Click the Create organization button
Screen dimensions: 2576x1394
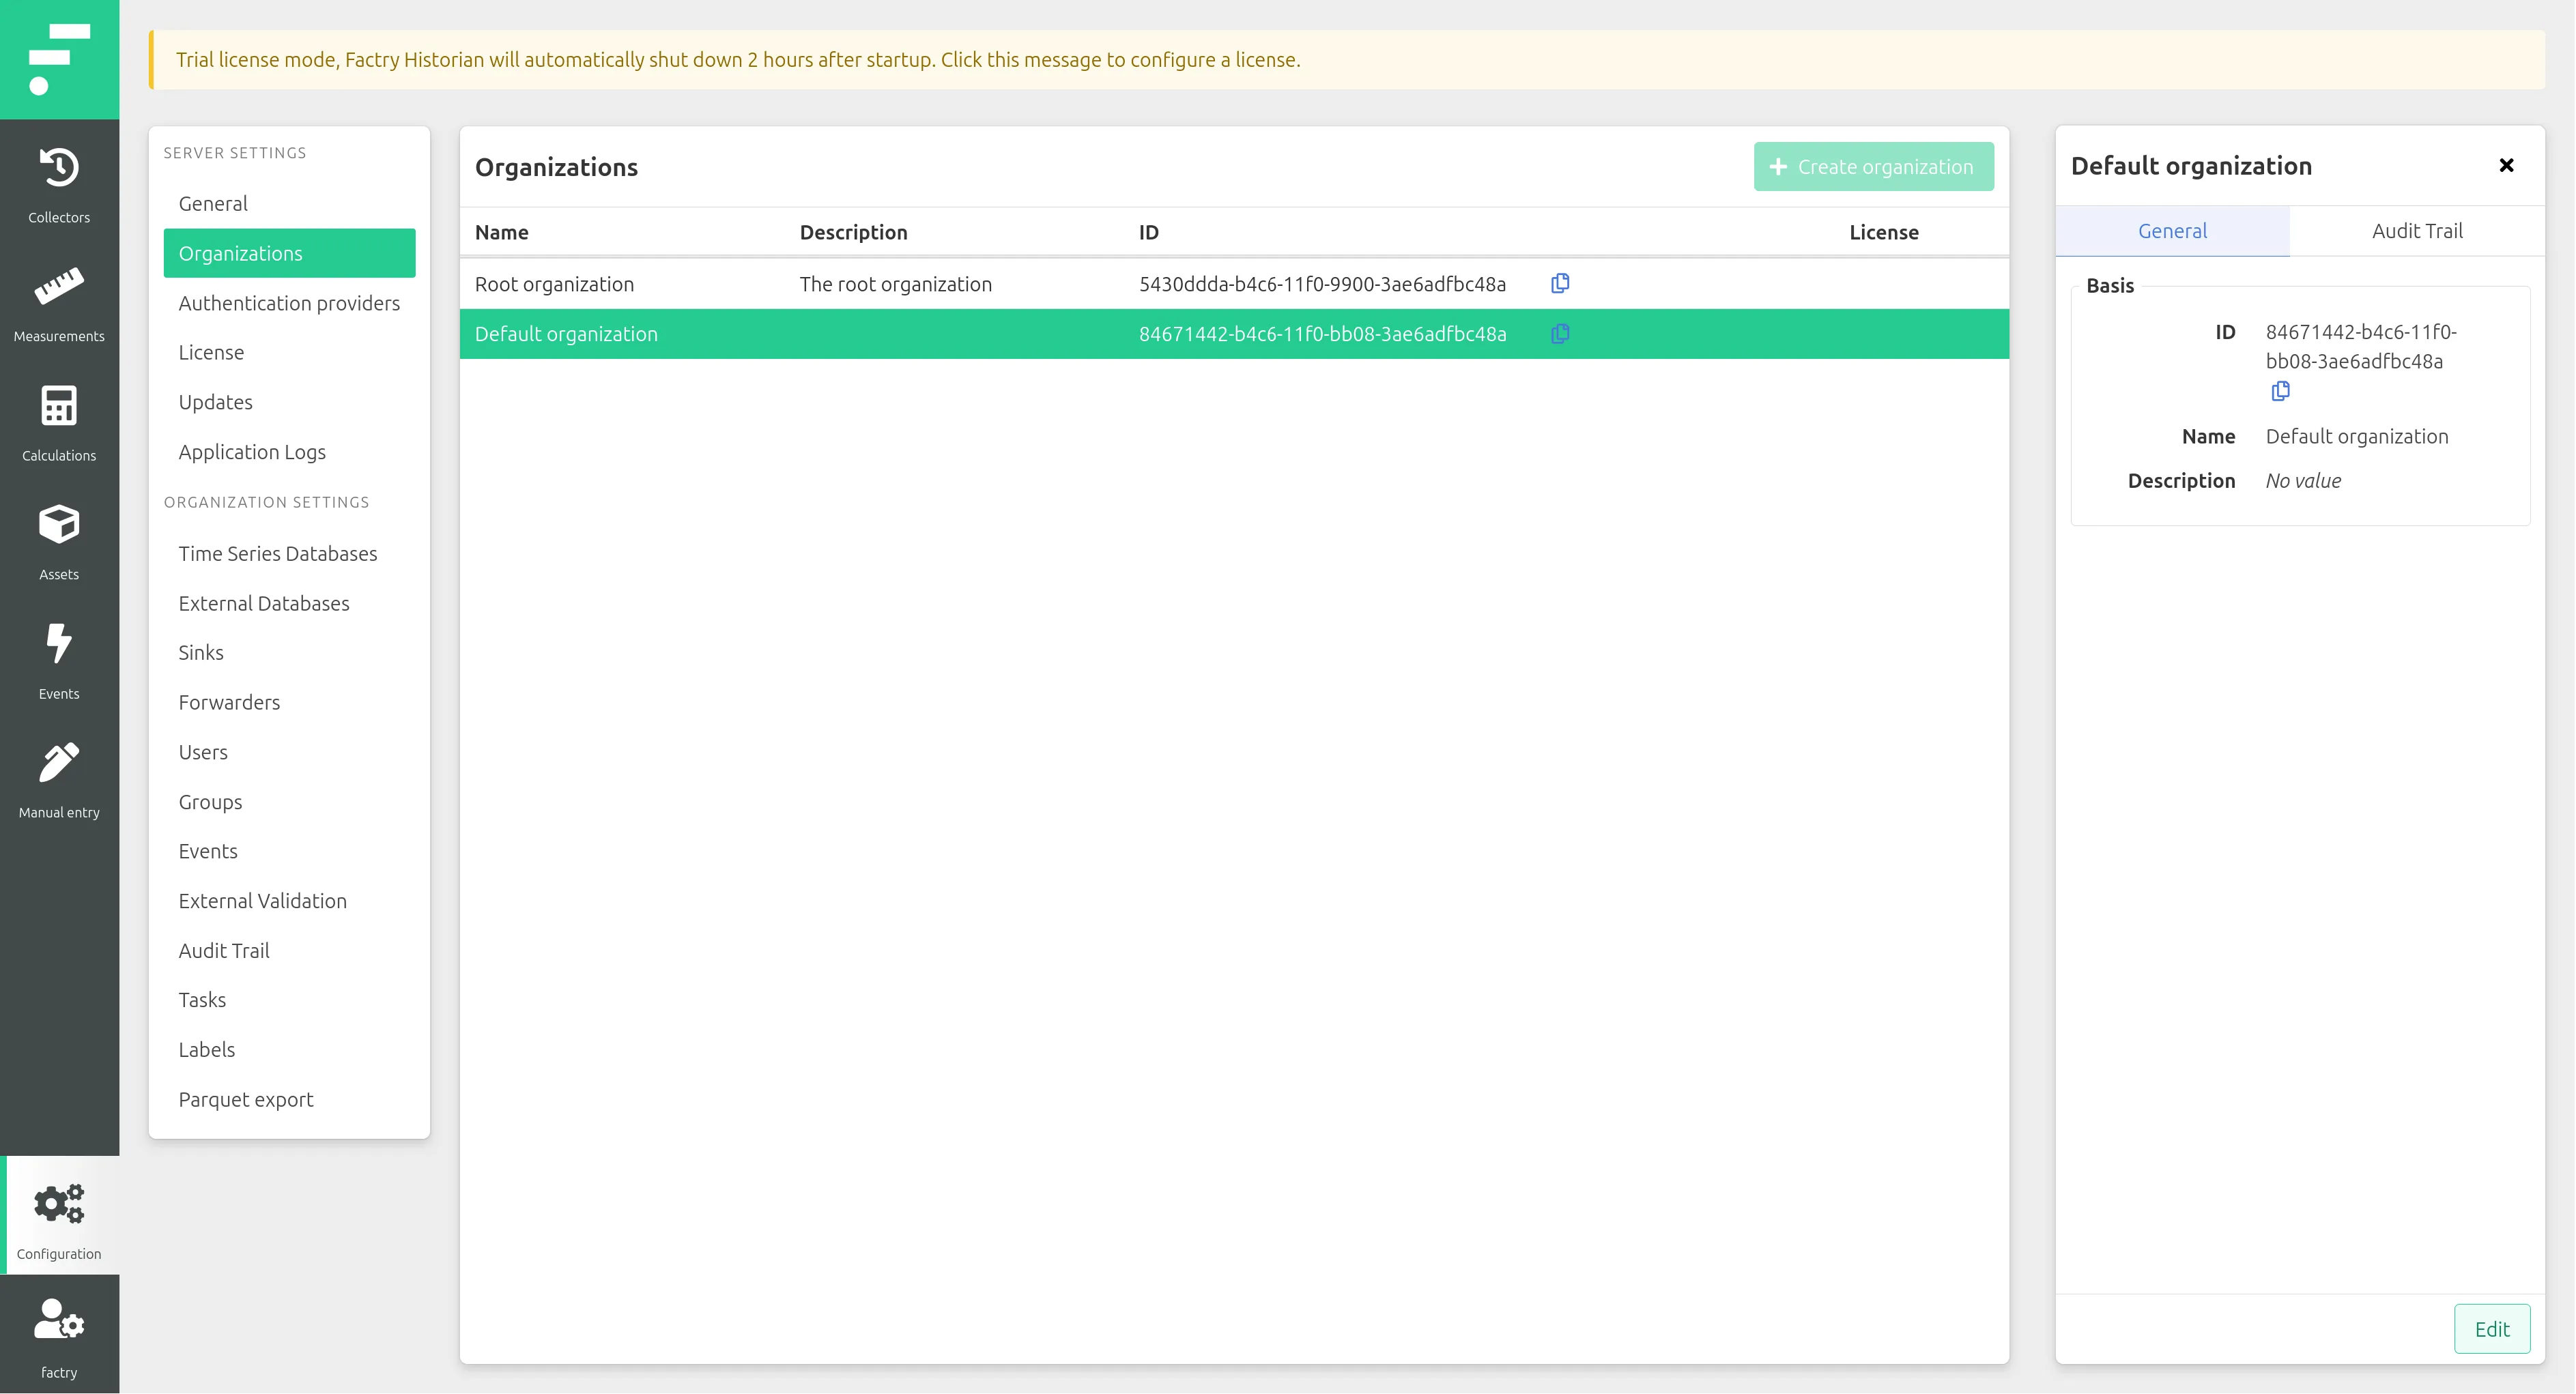pos(1873,166)
